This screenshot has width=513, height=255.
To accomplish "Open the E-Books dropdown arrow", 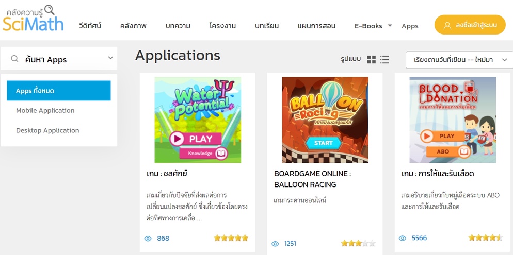I will [390, 25].
